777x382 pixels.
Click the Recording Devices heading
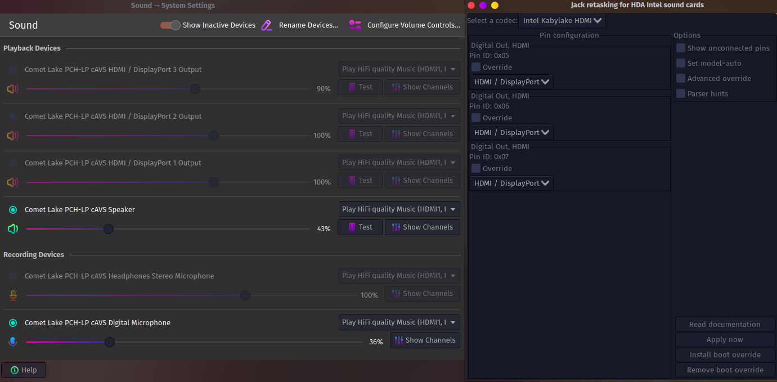tap(34, 255)
